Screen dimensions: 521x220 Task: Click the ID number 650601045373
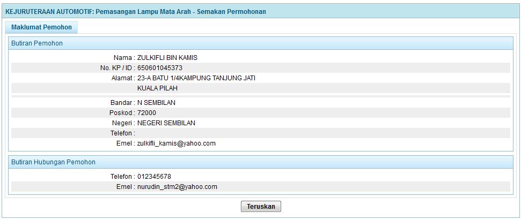tap(160, 68)
